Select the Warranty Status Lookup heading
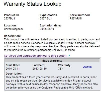 [x=33, y=4]
